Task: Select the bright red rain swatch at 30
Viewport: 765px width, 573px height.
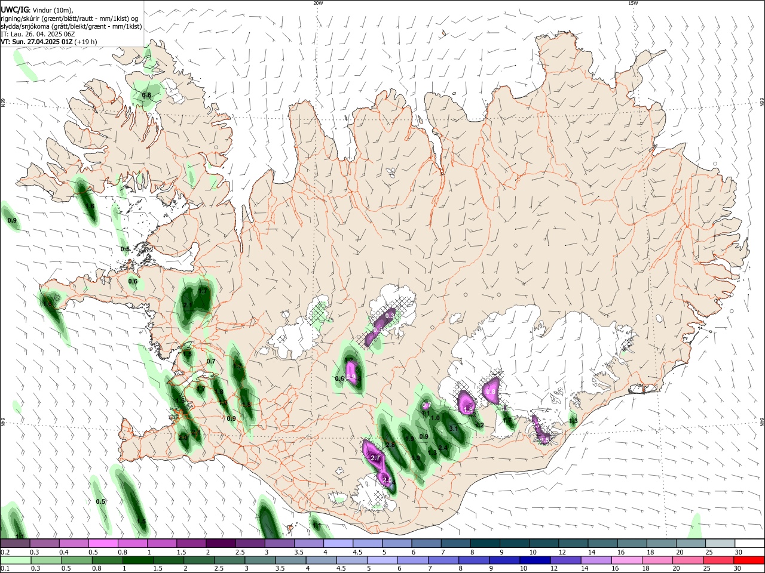Action: tap(748, 560)
